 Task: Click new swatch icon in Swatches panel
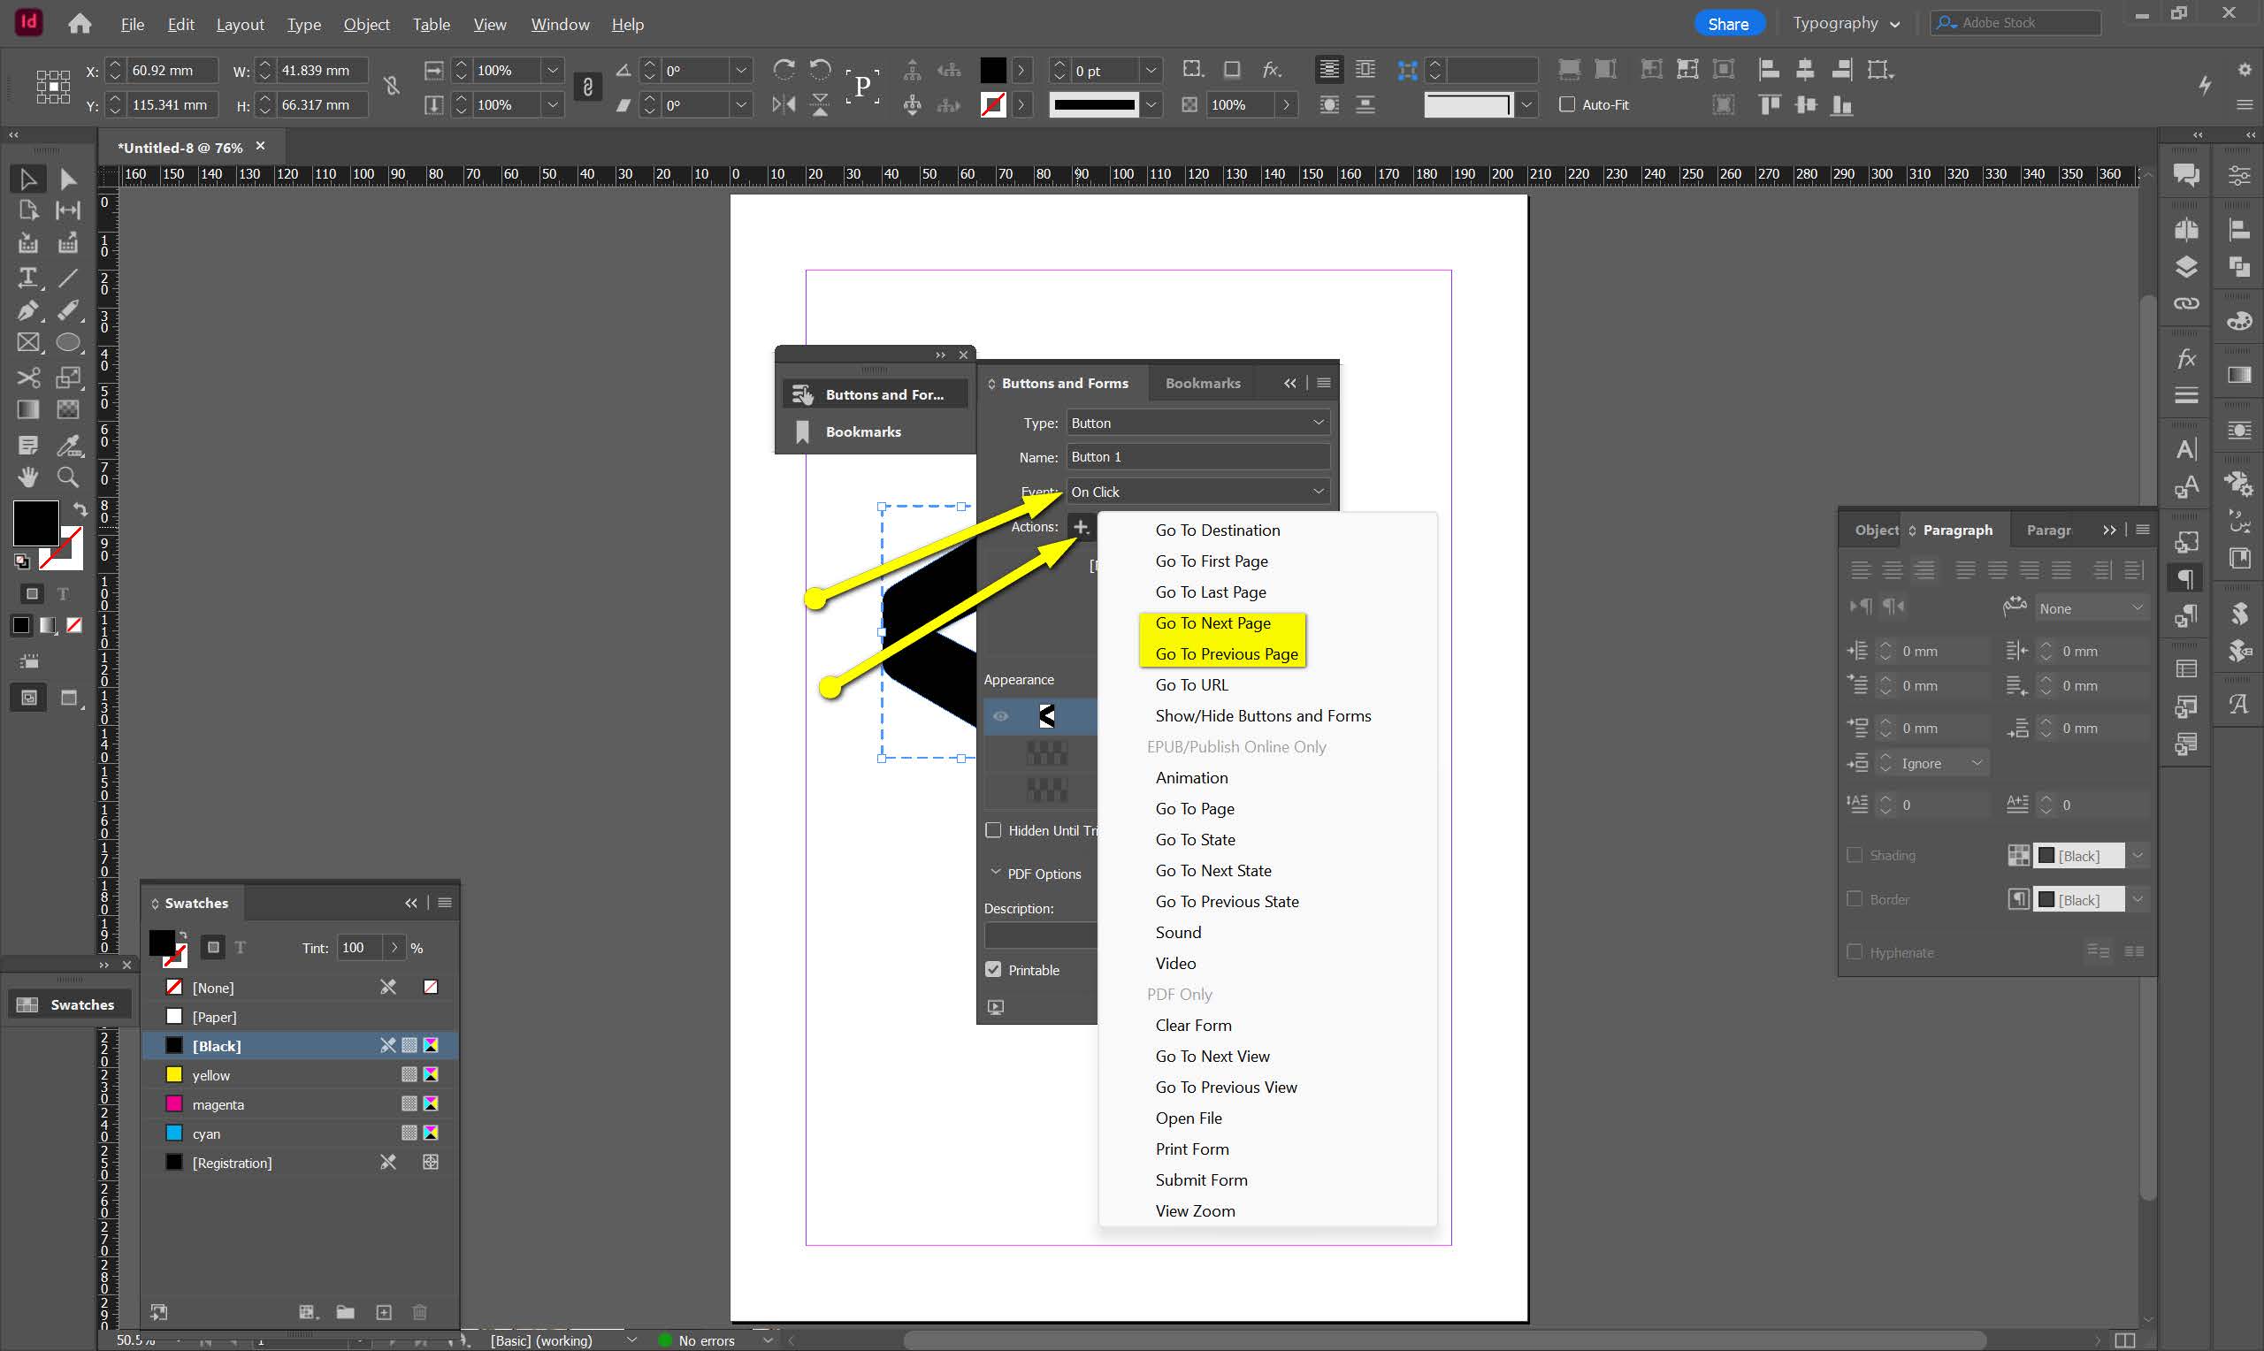point(383,1312)
